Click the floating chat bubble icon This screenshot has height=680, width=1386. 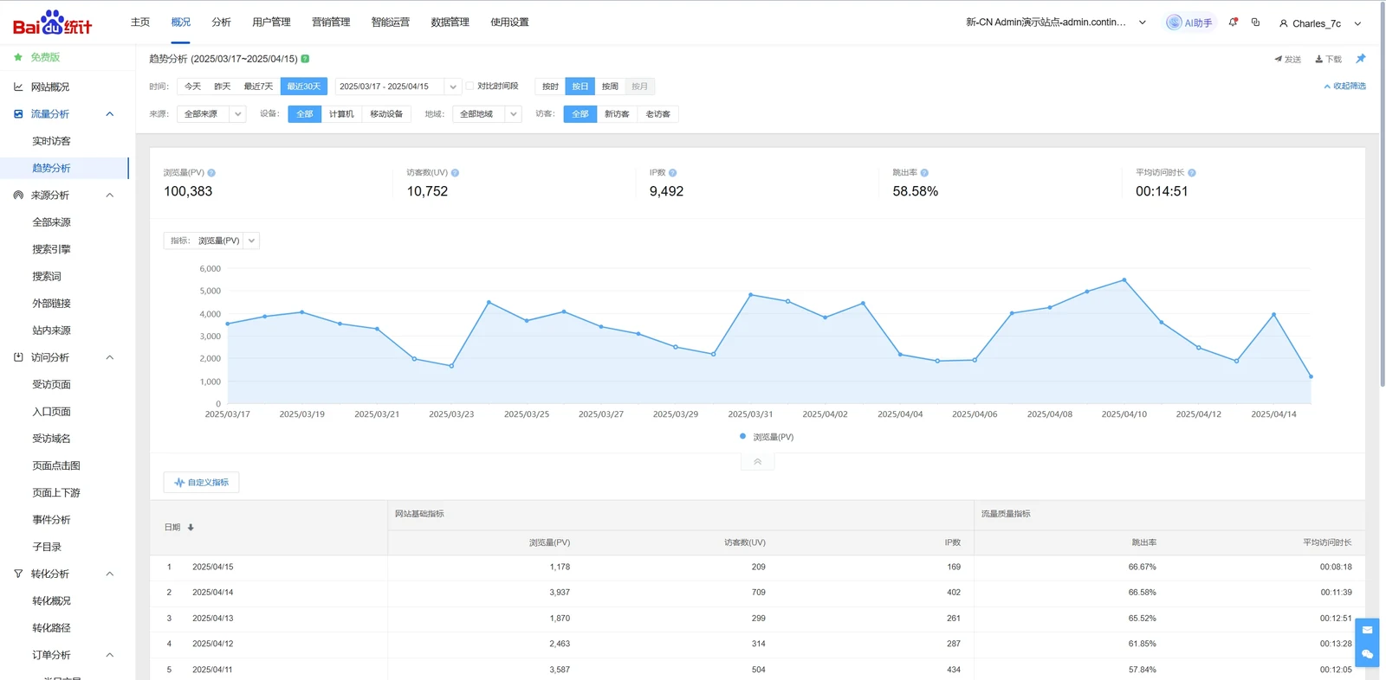1367,654
